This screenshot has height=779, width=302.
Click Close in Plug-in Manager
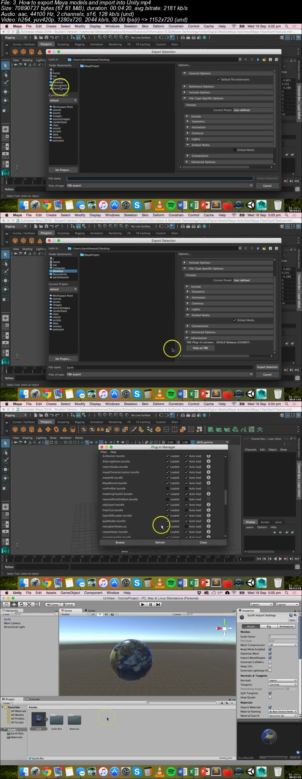click(203, 543)
